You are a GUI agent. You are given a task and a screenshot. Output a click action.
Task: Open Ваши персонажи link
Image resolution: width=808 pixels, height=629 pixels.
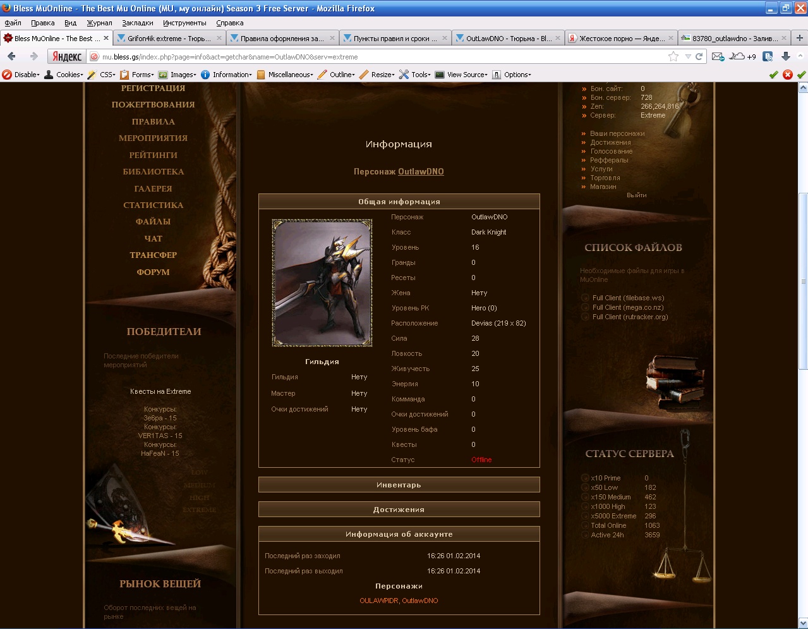tap(617, 133)
